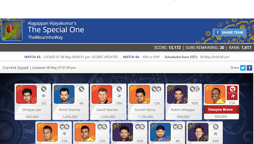Click Dwayne Bravo's price 950,000

click(x=221, y=117)
